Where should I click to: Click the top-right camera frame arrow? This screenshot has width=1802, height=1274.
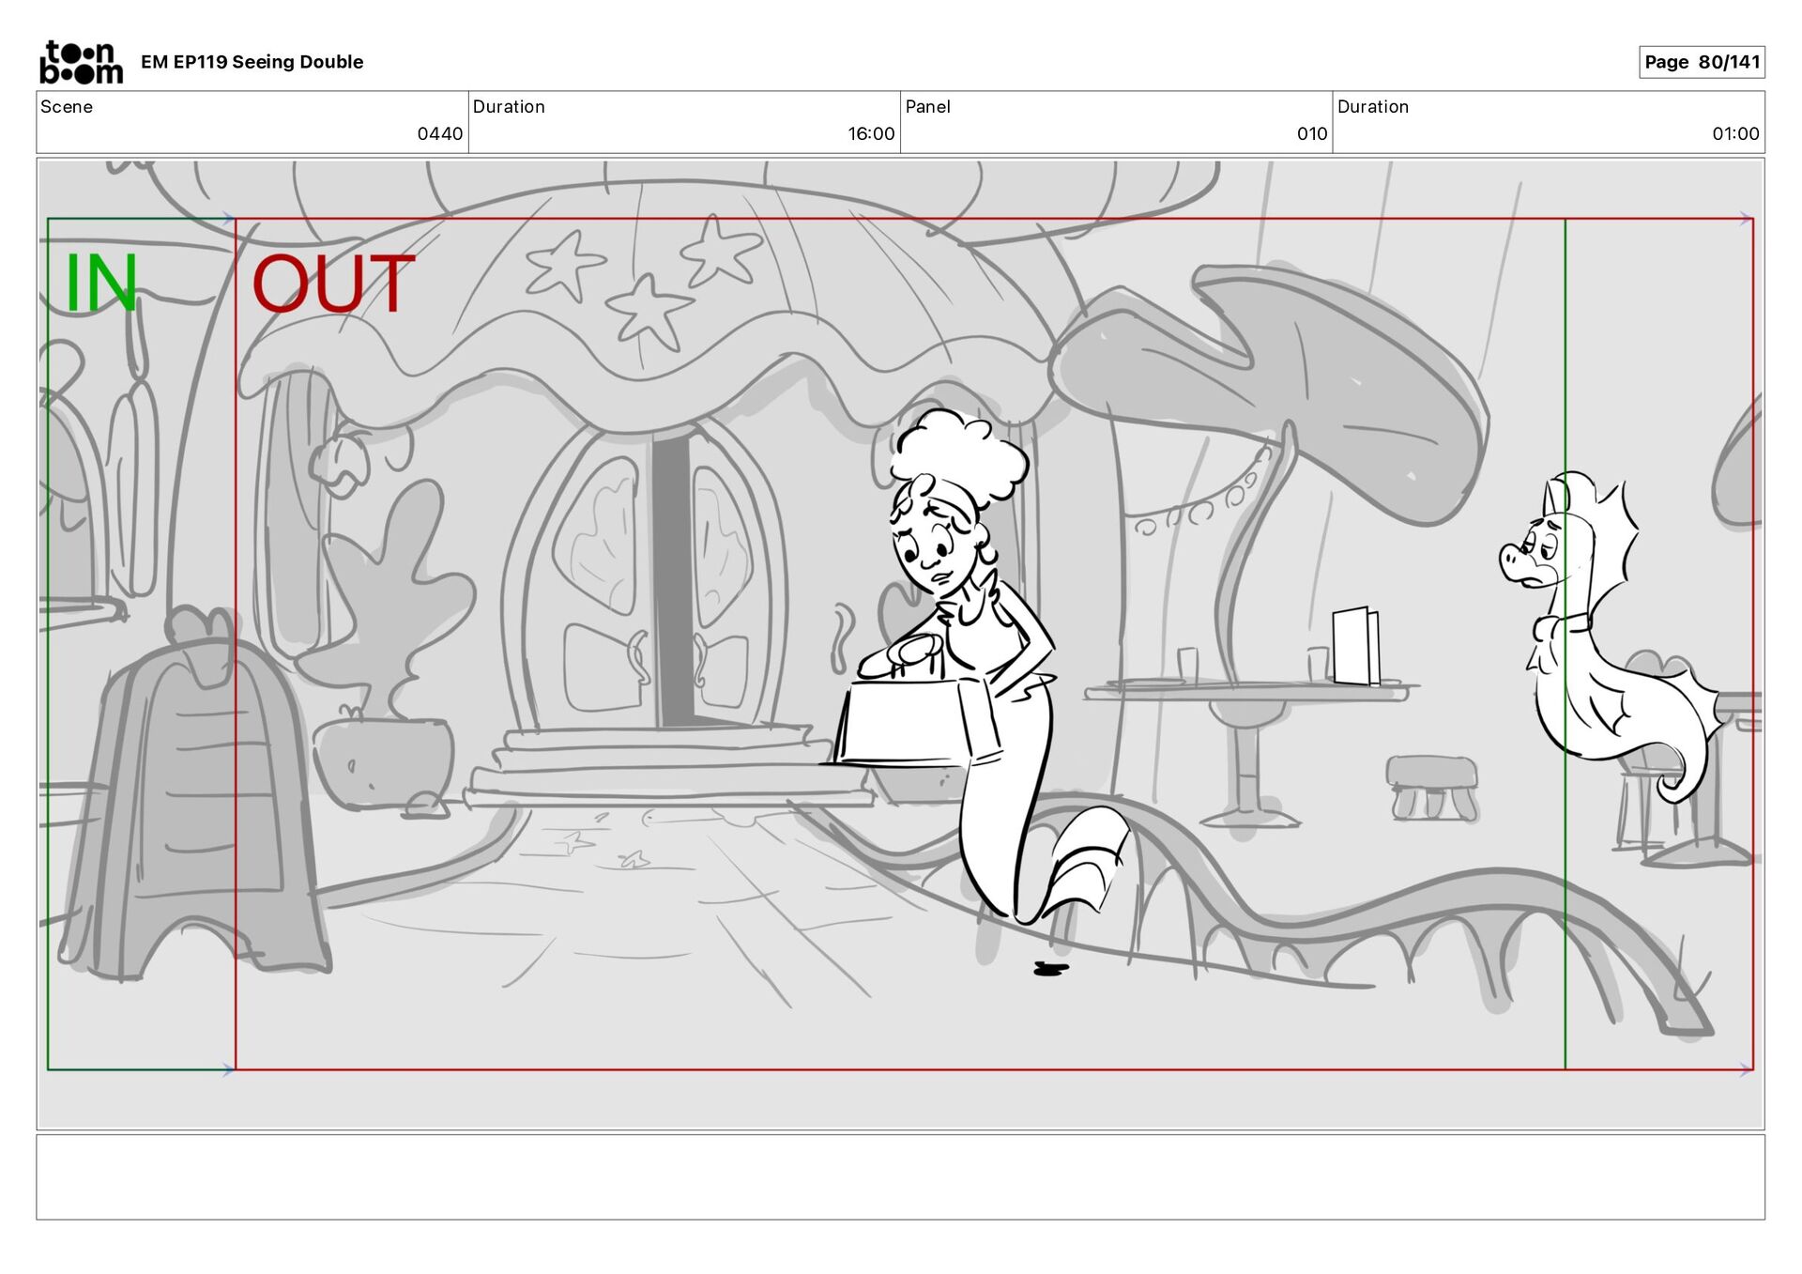[x=1745, y=219]
